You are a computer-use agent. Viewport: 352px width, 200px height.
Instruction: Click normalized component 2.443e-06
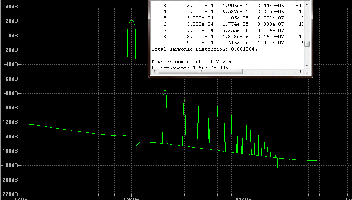[x=271, y=5]
